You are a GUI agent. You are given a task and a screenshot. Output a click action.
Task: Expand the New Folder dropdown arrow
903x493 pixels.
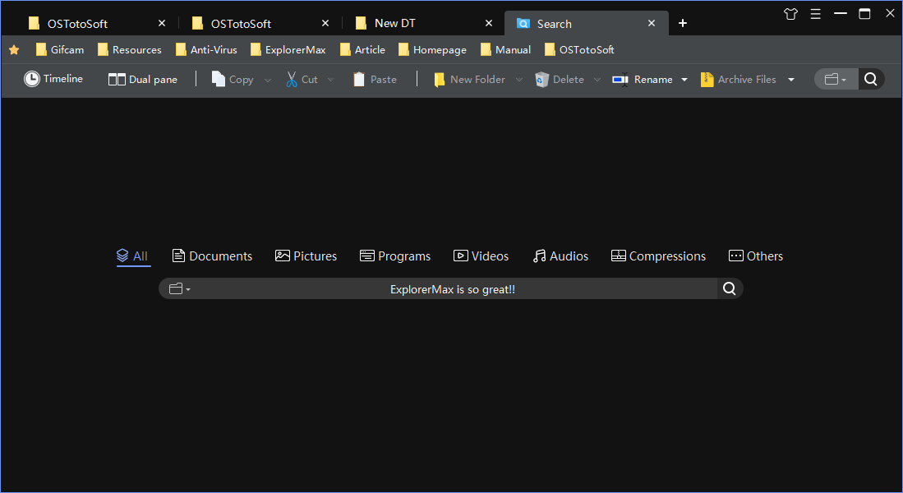click(519, 80)
